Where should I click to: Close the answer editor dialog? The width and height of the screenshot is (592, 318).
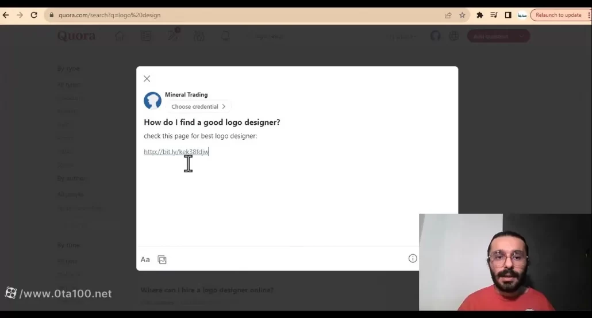[147, 79]
